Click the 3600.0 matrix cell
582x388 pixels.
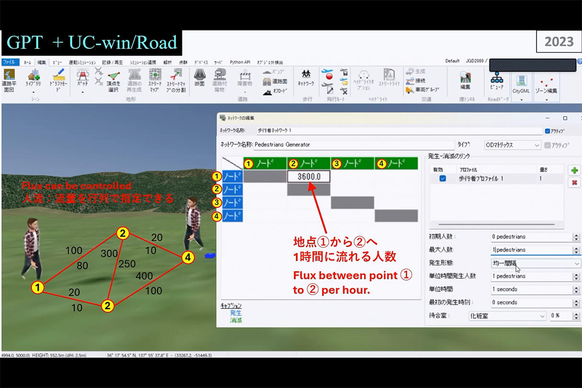(308, 177)
